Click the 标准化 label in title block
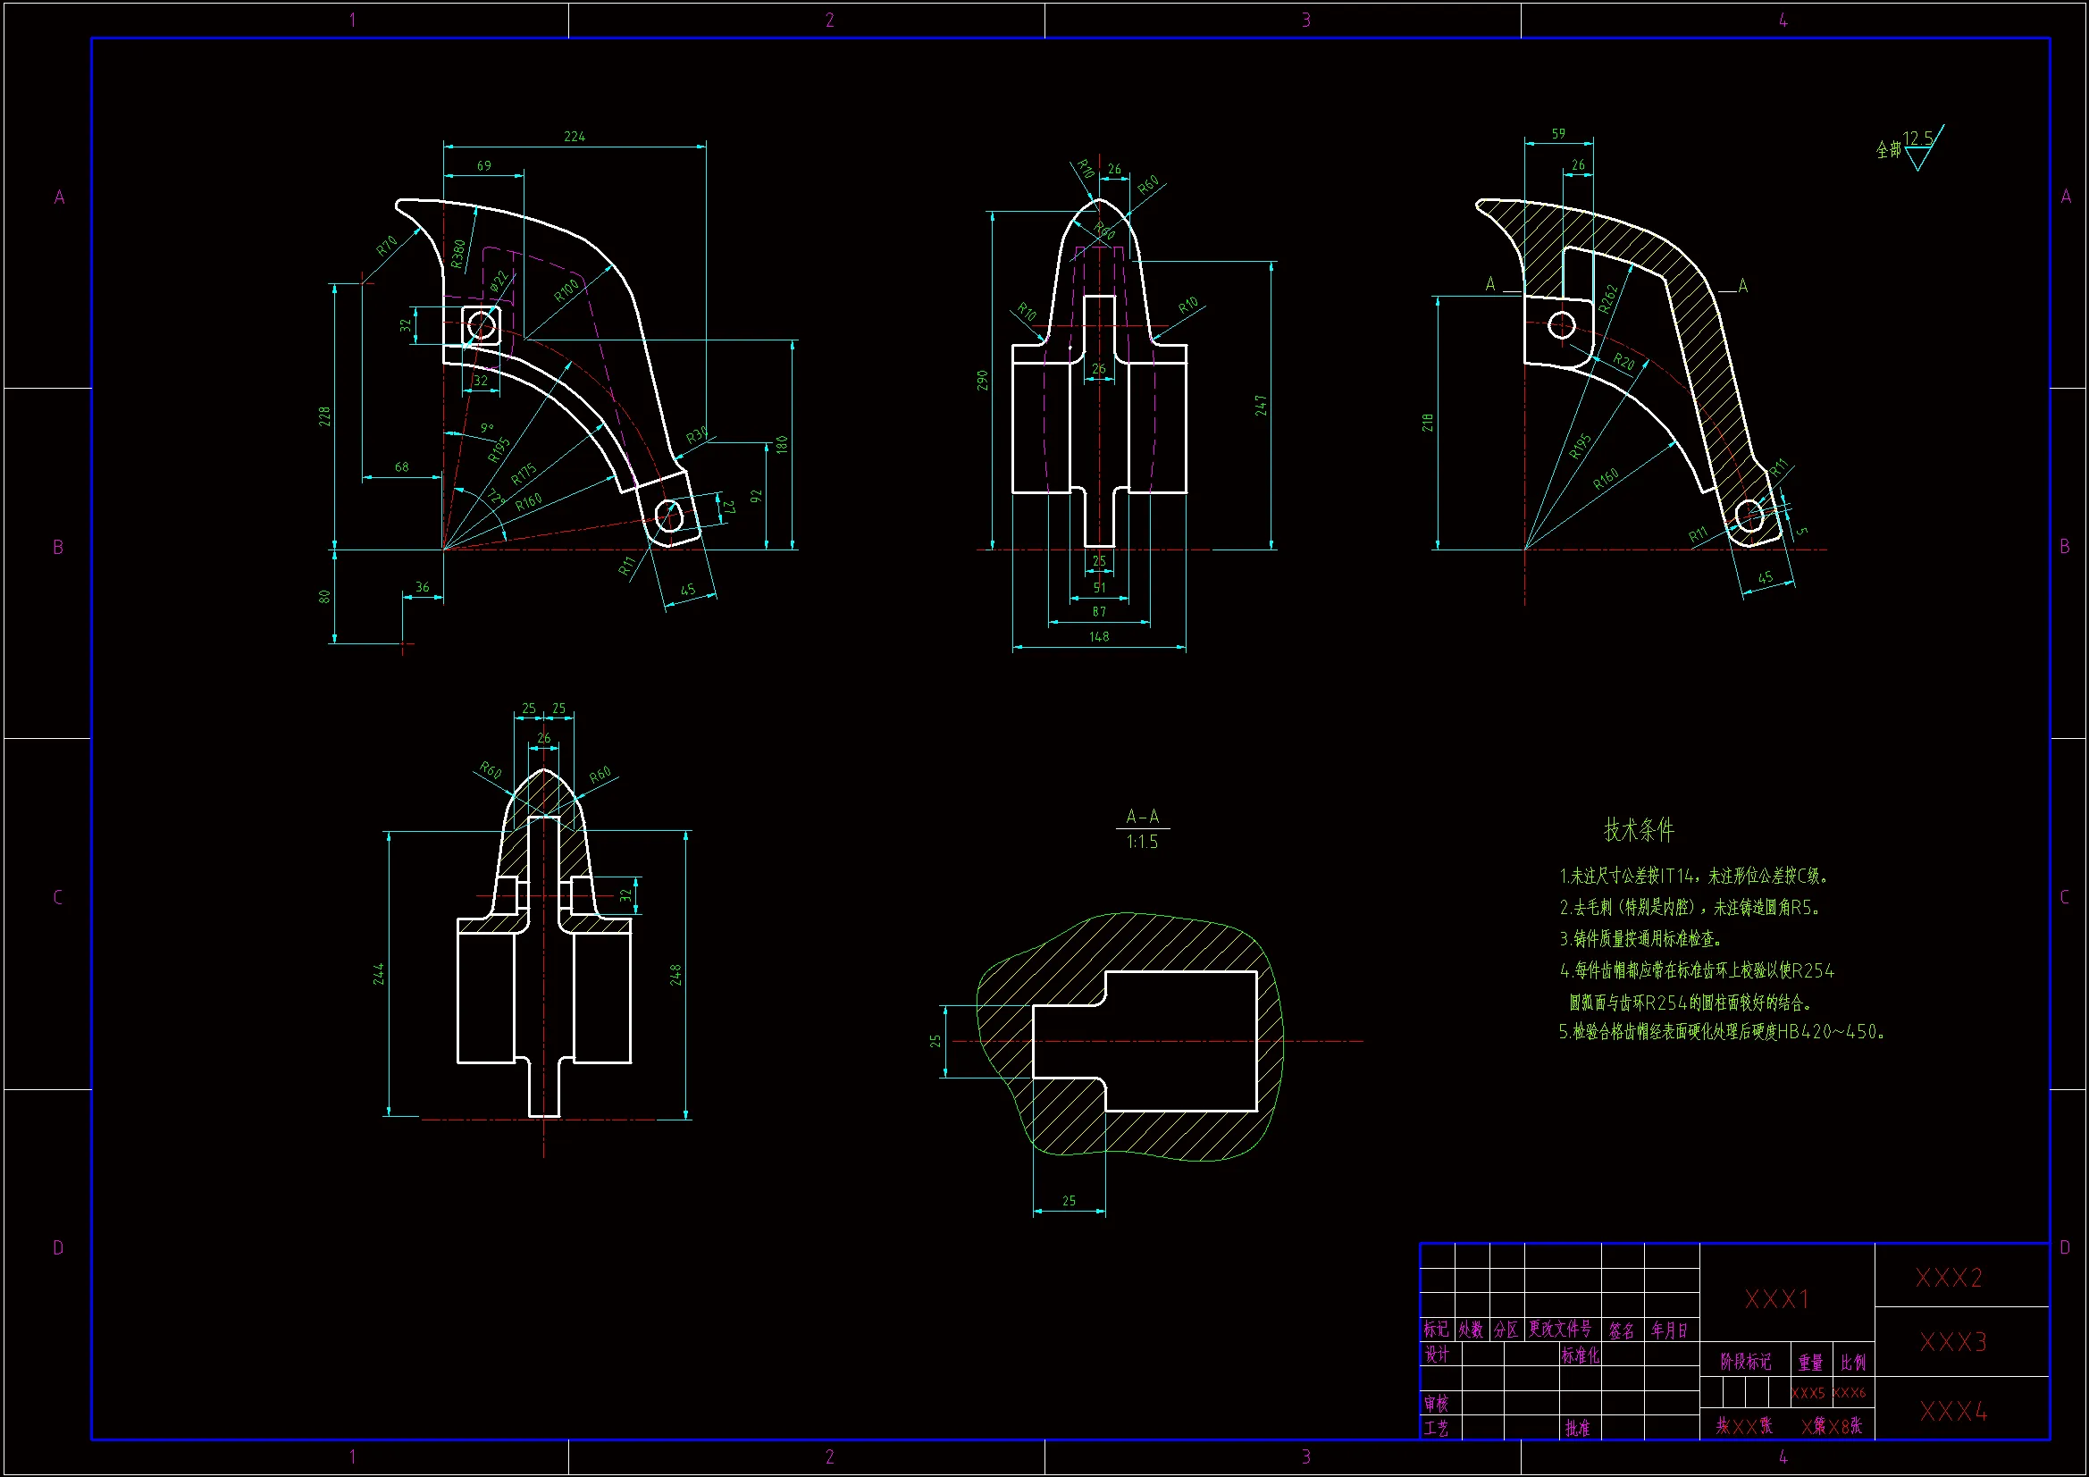Viewport: 2089px width, 1477px height. 1580,1355
